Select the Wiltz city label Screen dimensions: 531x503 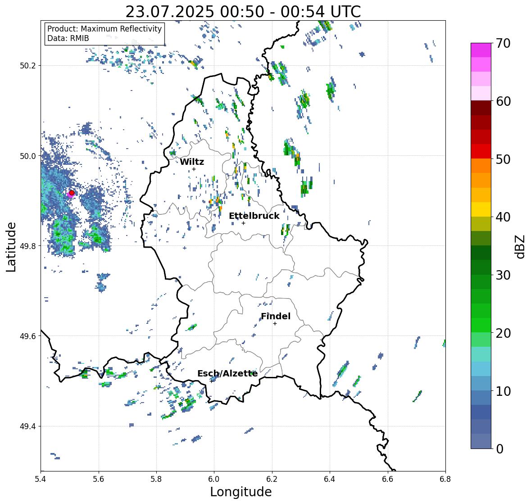[x=192, y=162]
